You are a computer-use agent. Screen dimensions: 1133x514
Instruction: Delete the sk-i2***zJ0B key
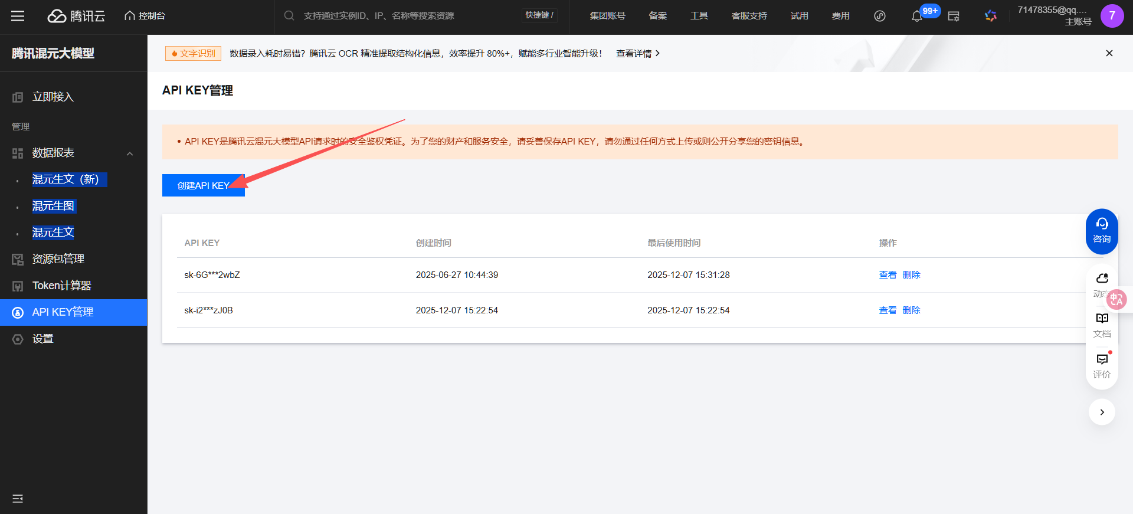tap(911, 310)
